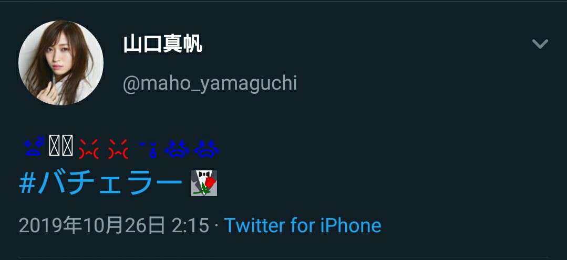567x260 pixels.
Task: Select the first blue sad emoji
Action: (x=34, y=146)
